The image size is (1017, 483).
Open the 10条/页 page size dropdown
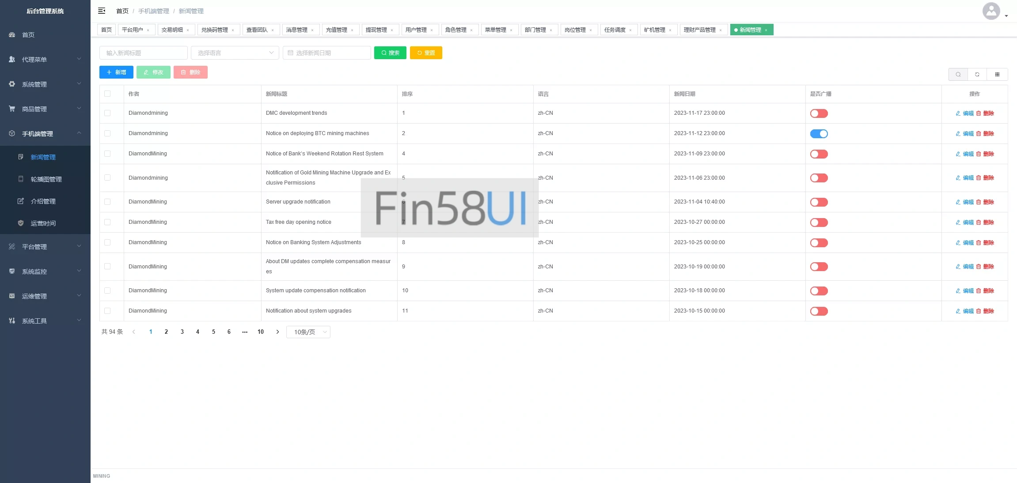coord(308,332)
